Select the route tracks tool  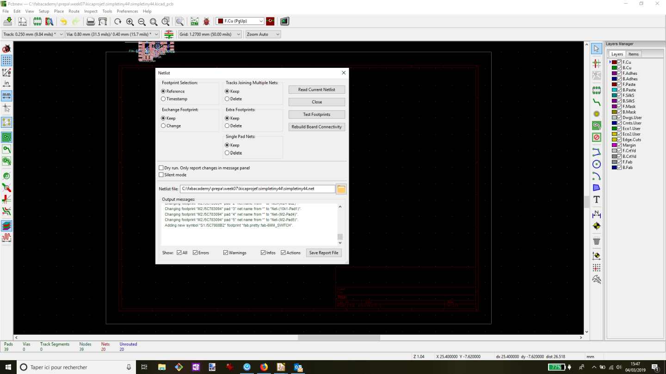click(597, 102)
